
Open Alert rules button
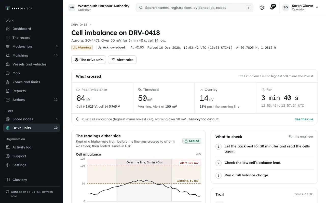(x=122, y=60)
